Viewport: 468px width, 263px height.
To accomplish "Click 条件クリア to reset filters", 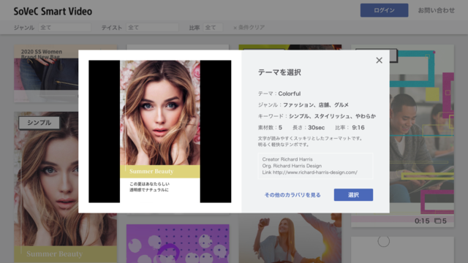I will click(249, 28).
